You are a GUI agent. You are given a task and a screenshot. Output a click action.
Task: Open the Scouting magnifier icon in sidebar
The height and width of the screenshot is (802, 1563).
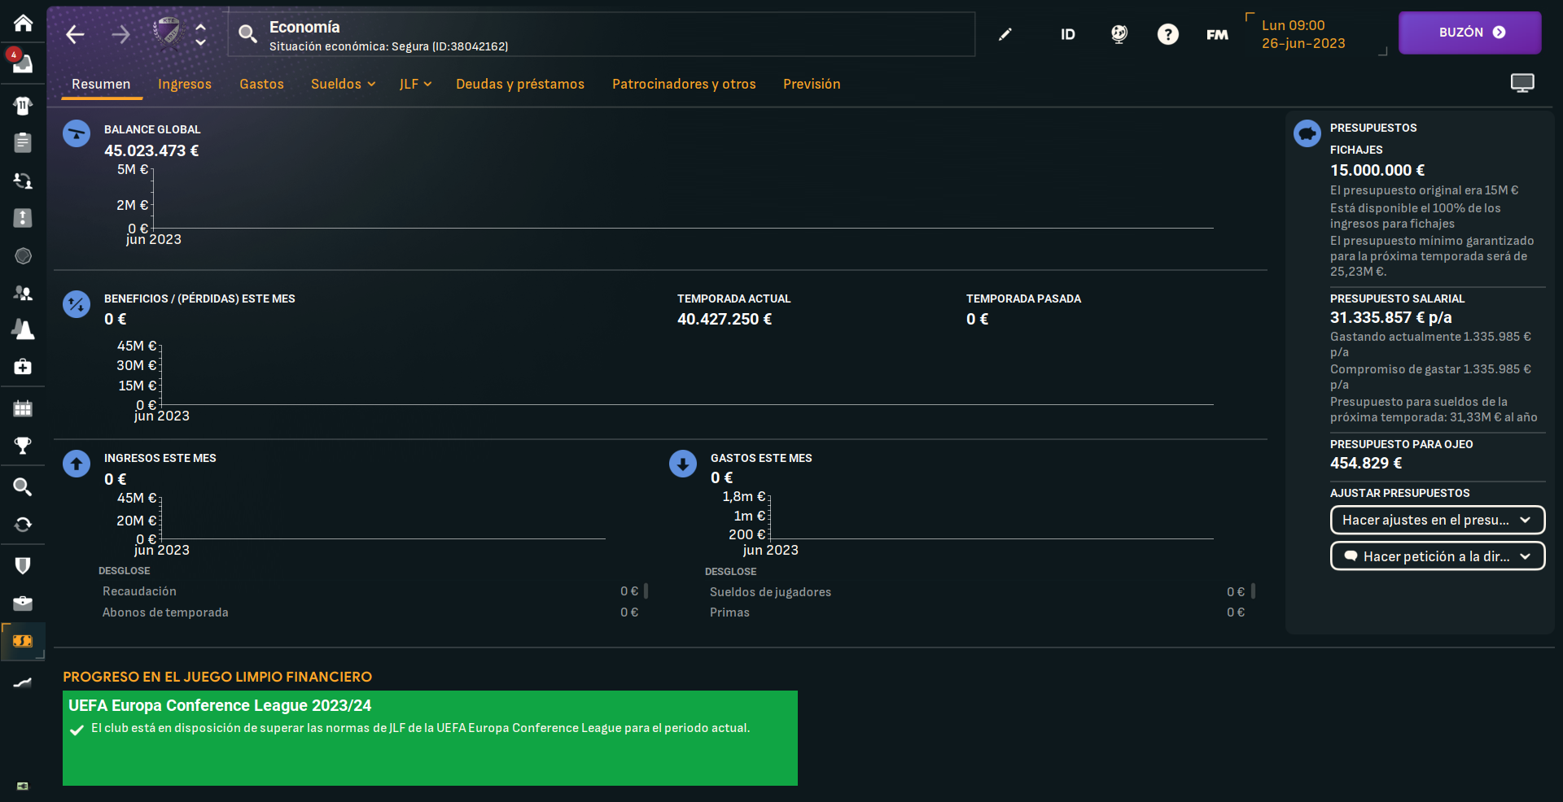(23, 486)
